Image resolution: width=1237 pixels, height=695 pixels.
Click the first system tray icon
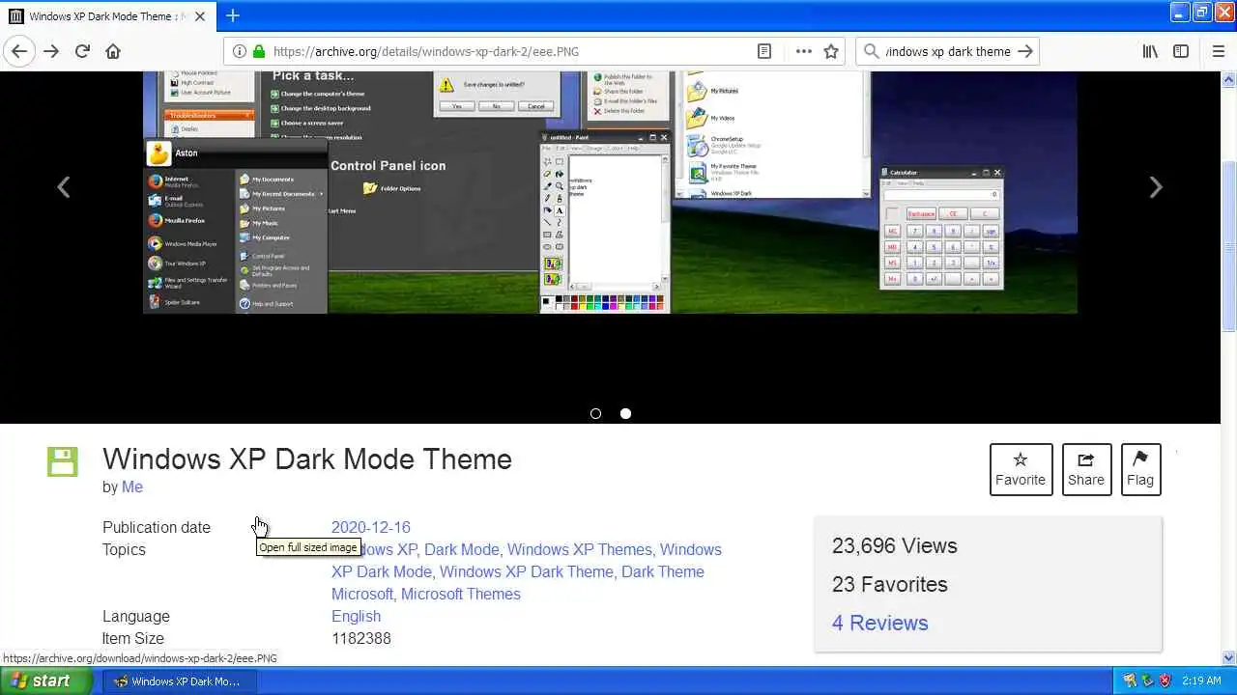[1130, 681]
